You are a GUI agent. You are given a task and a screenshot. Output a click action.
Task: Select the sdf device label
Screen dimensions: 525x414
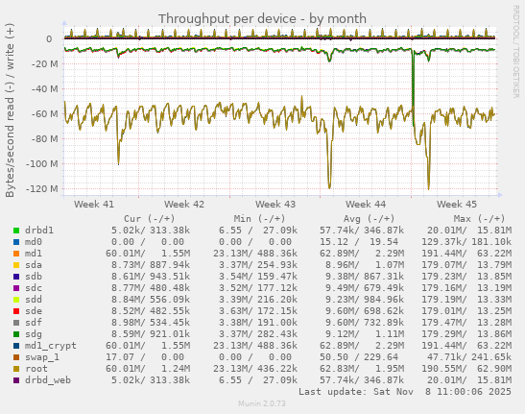click(34, 323)
